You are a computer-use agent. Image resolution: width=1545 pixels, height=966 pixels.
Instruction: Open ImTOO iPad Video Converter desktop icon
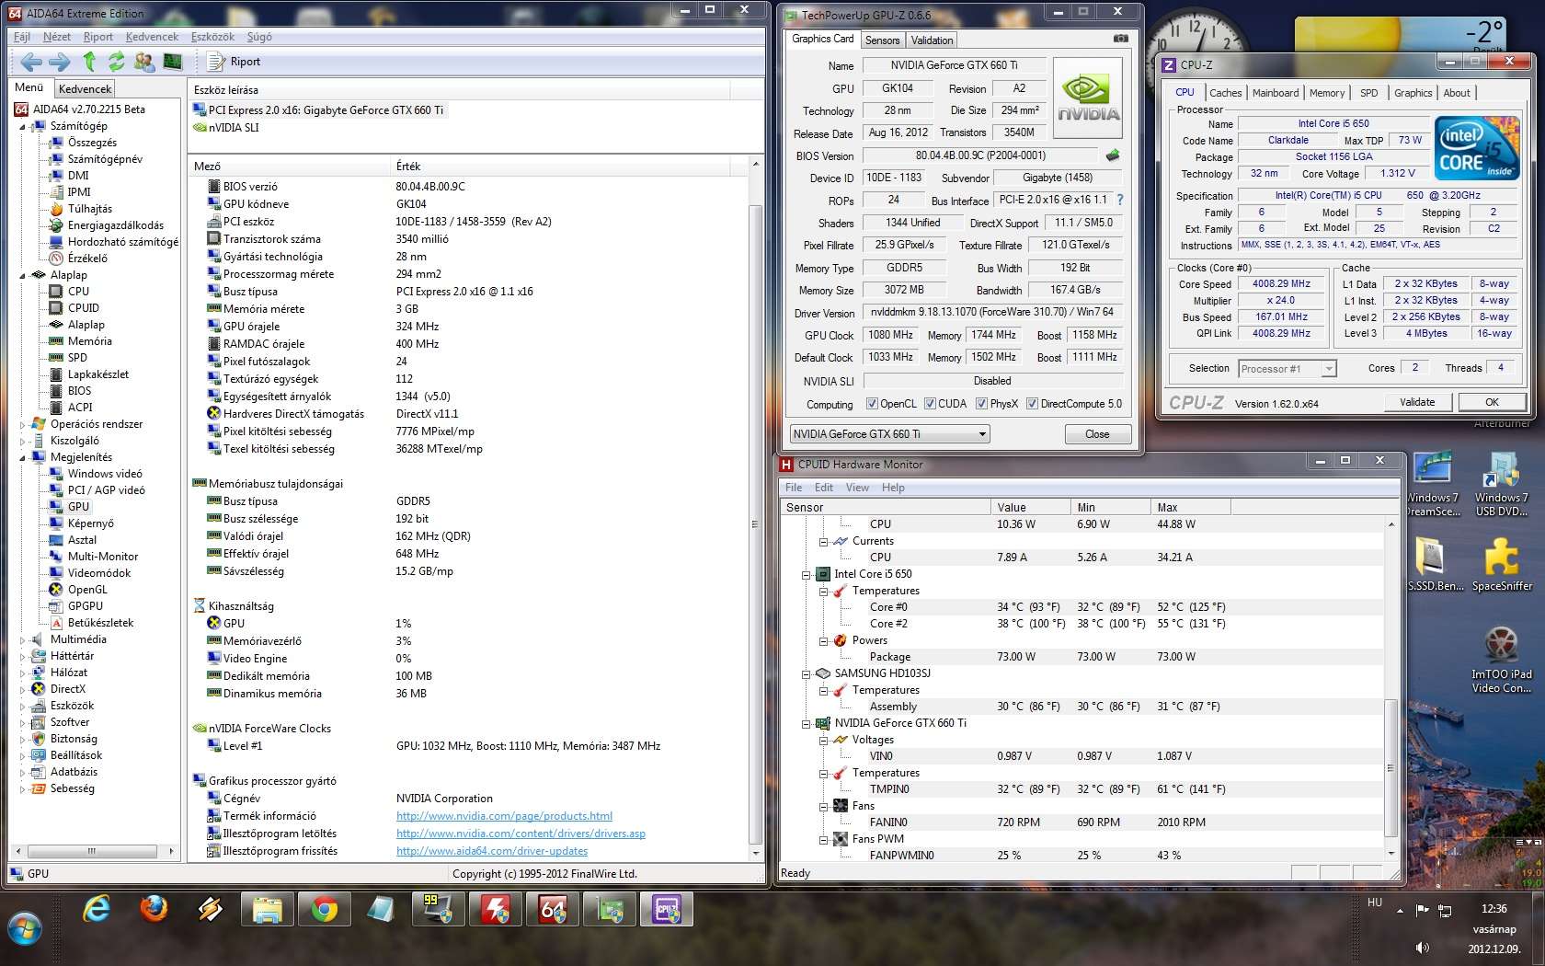(x=1502, y=659)
